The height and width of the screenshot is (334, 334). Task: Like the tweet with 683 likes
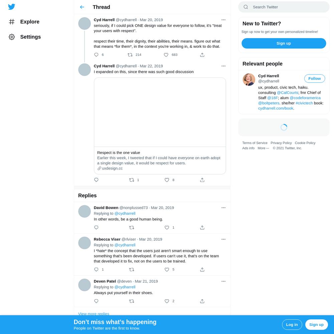click(166, 55)
